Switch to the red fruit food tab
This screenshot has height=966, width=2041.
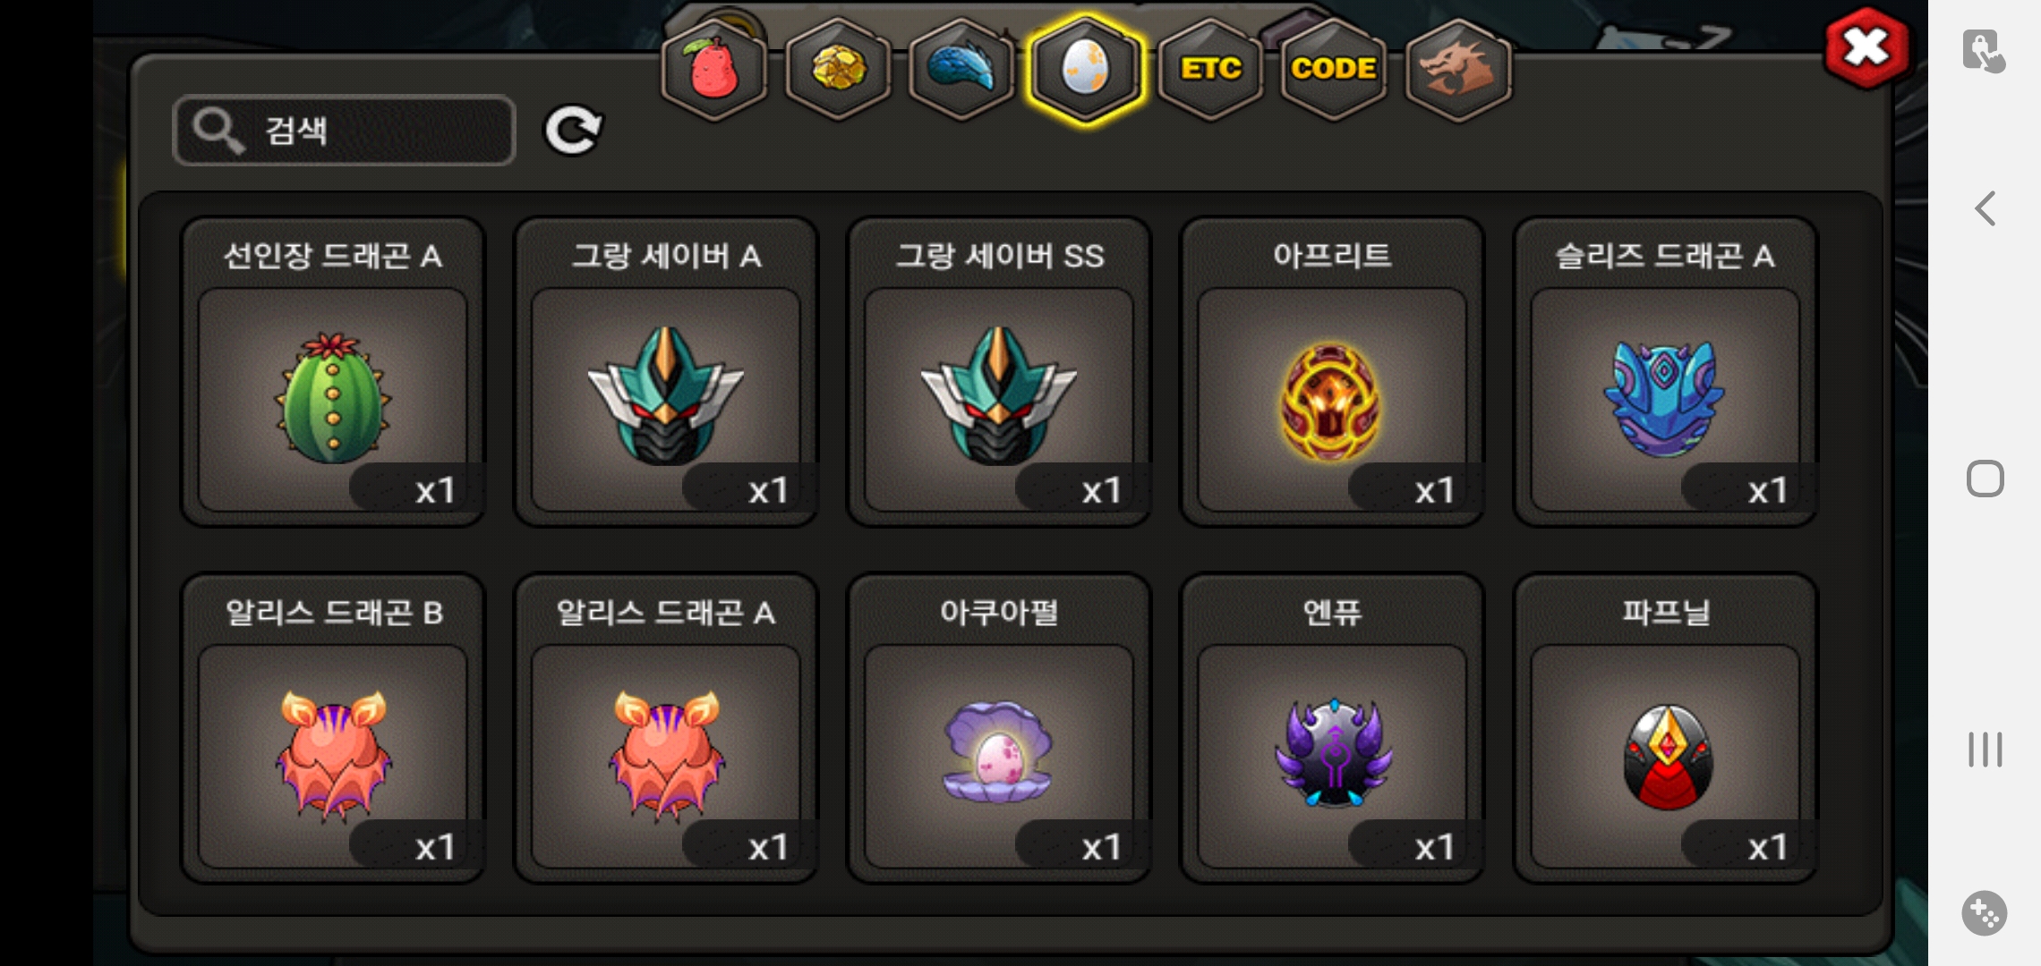(x=713, y=70)
